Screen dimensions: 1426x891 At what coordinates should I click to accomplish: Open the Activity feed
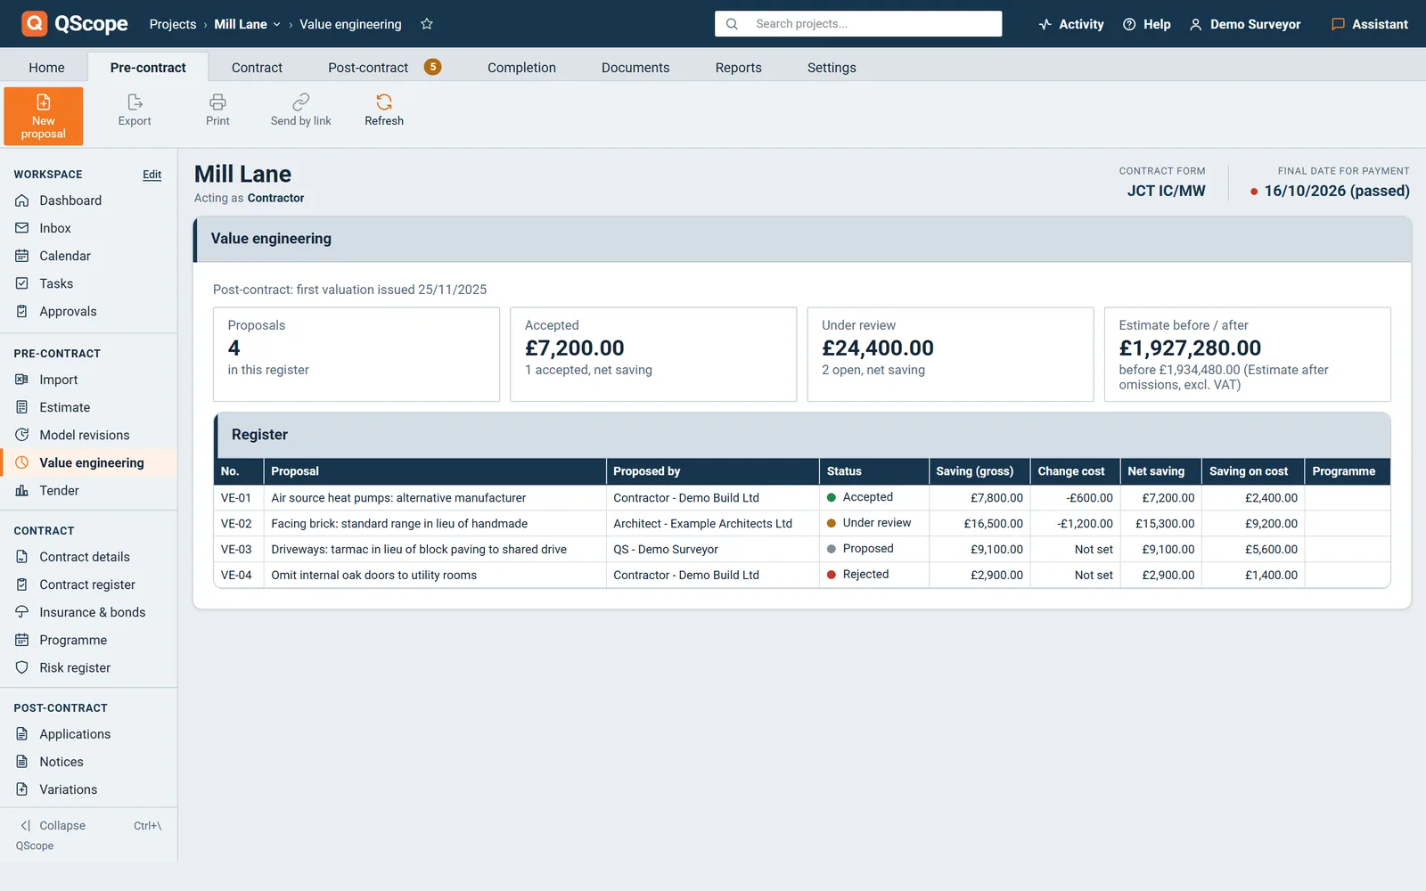point(1071,24)
